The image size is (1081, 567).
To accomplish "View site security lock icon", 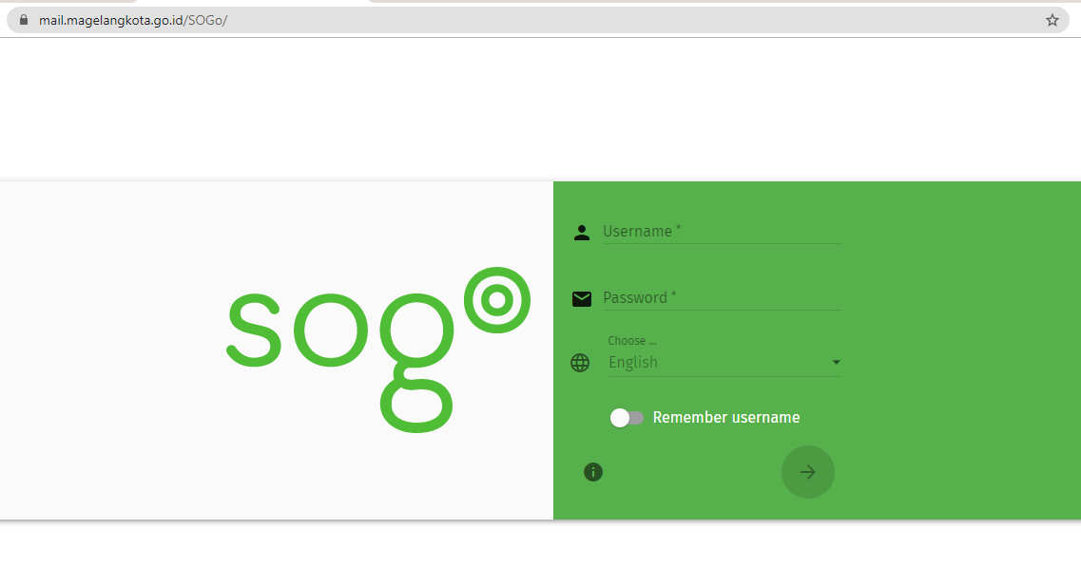I will point(24,20).
